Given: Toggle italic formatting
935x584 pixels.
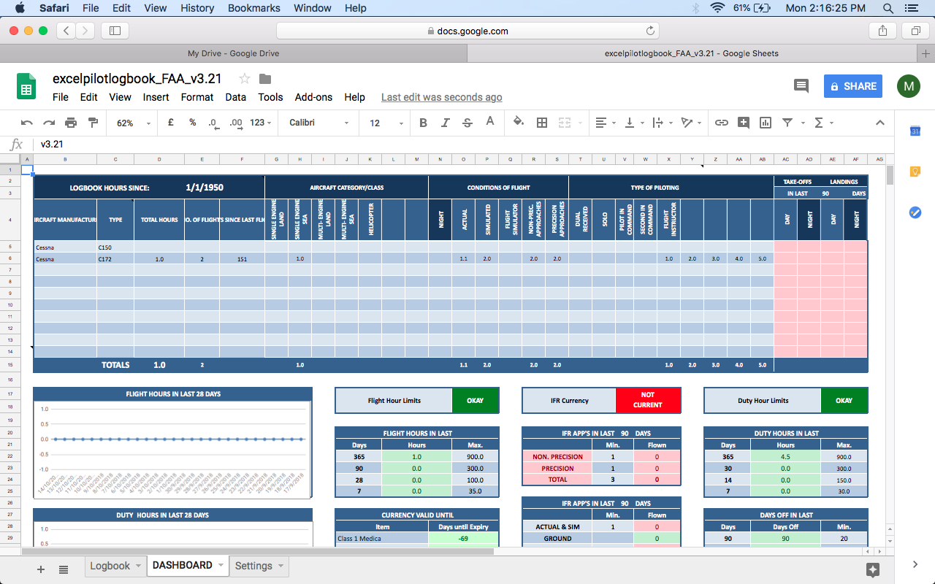Looking at the screenshot, I should click(445, 123).
